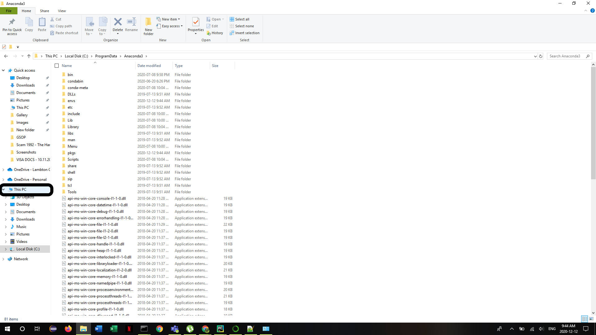Sort by the Date modified column
Viewport: 596px width, 335px height.
pyautogui.click(x=154, y=66)
